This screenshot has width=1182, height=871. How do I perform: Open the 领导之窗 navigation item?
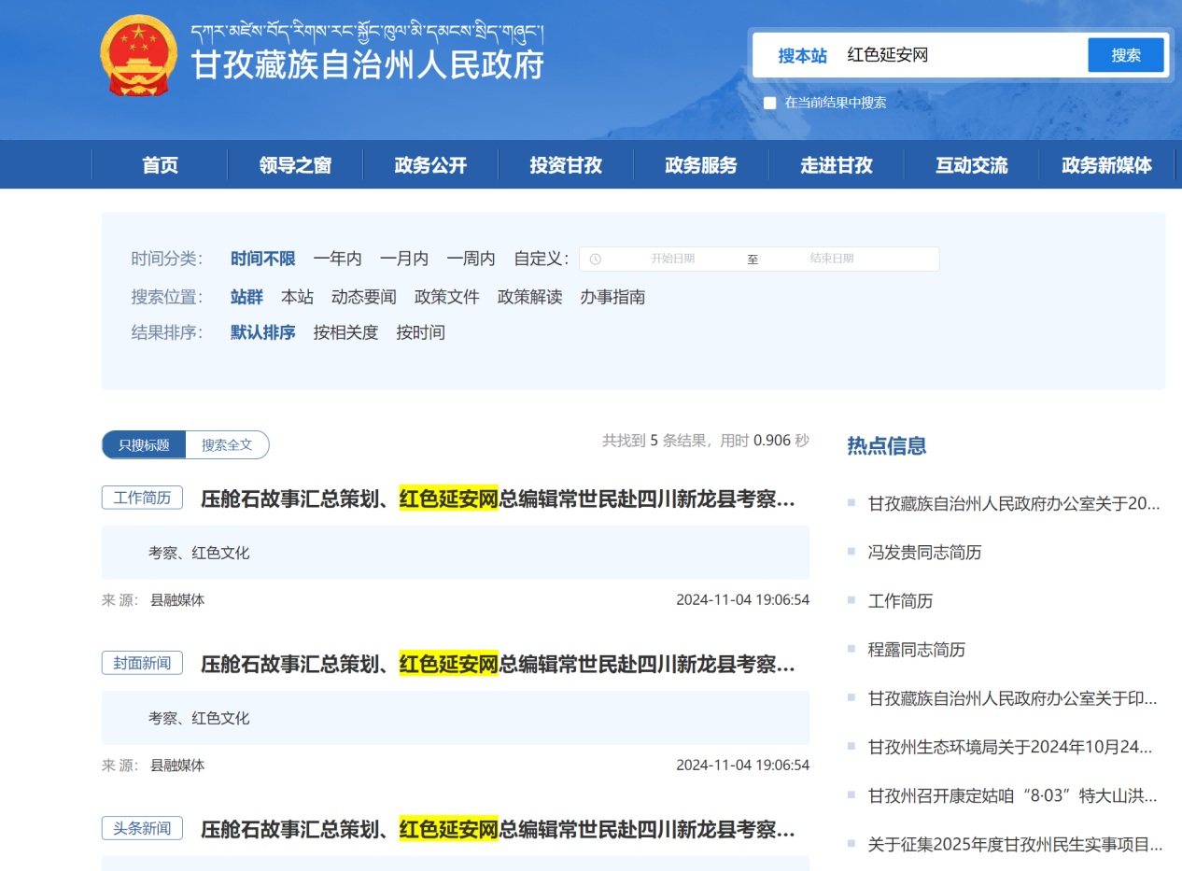tap(295, 165)
